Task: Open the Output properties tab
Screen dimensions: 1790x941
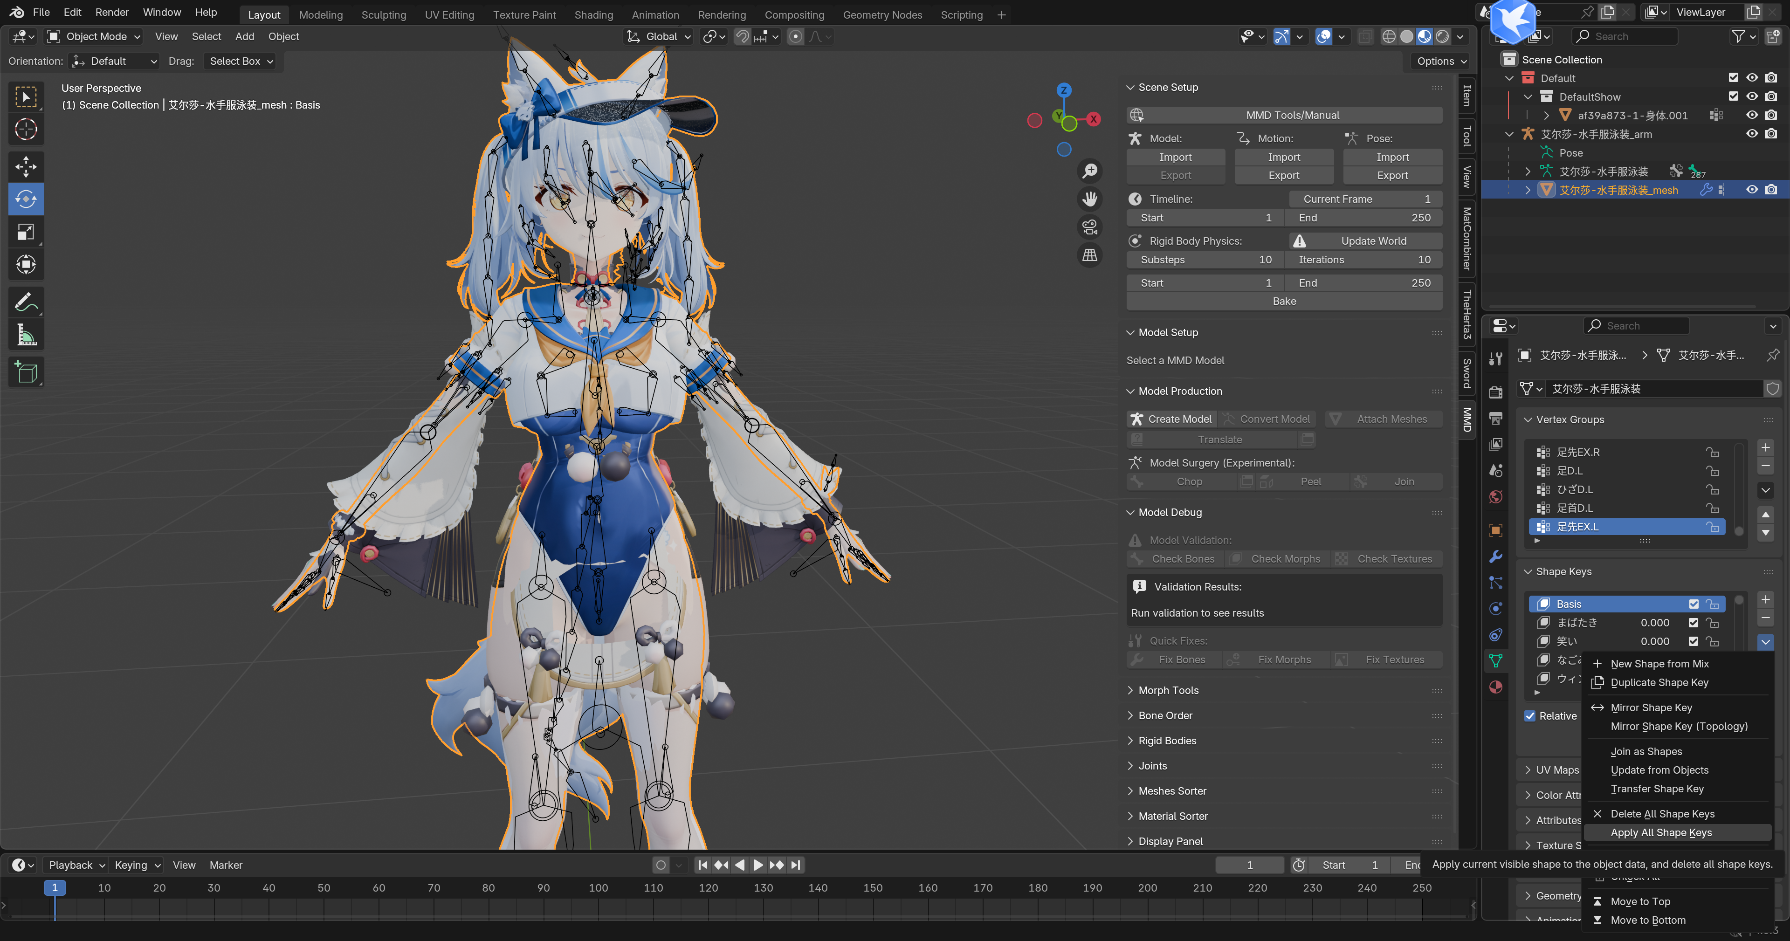Action: tap(1496, 419)
